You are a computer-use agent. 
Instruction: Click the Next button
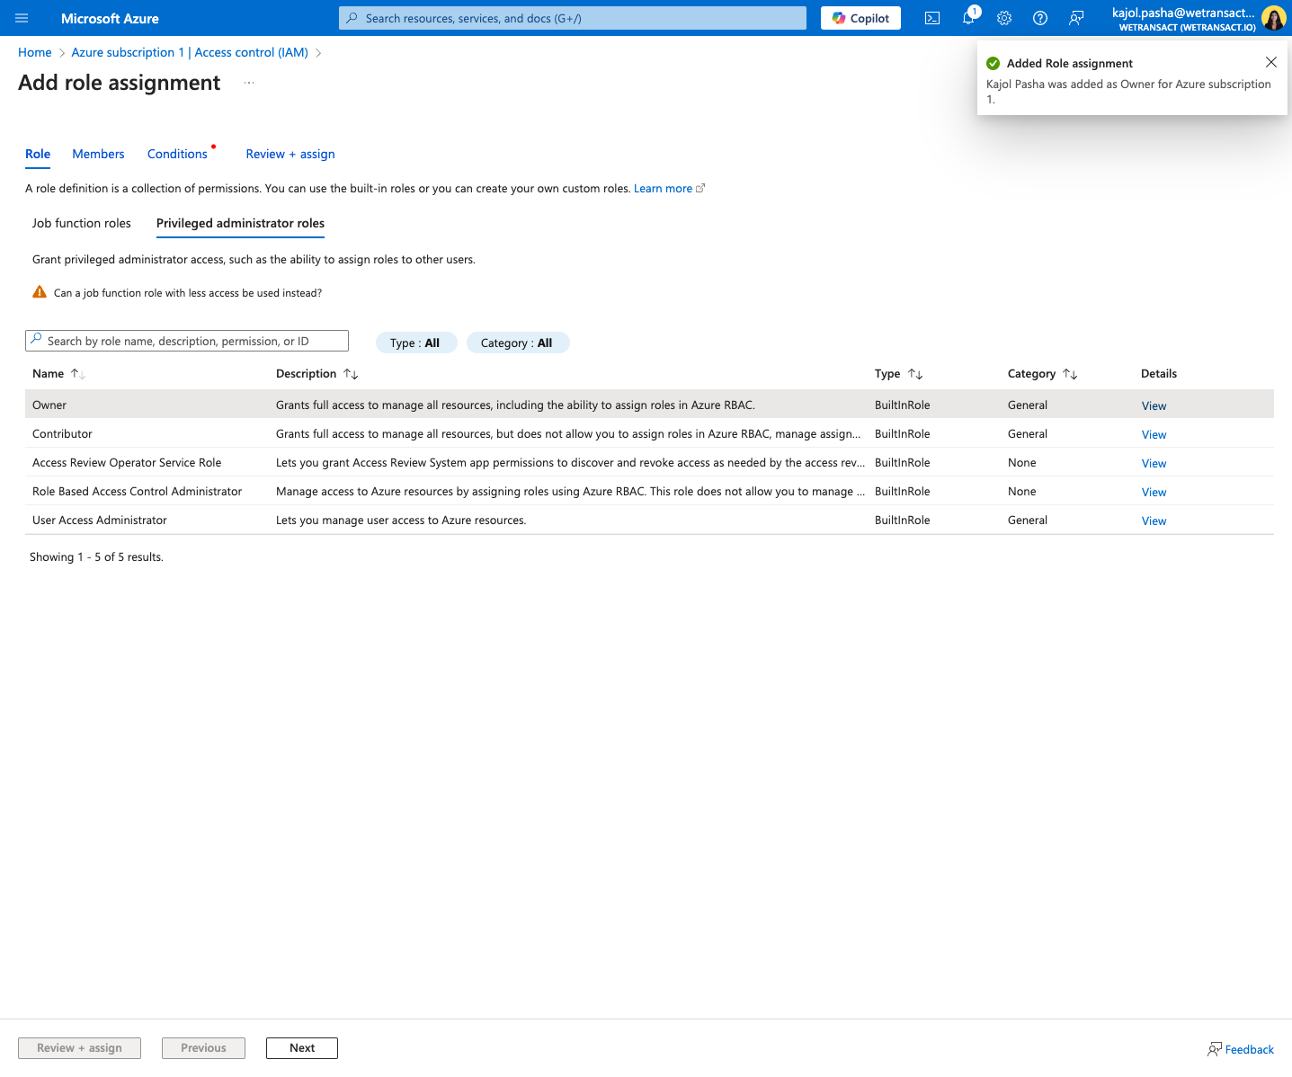click(302, 1048)
